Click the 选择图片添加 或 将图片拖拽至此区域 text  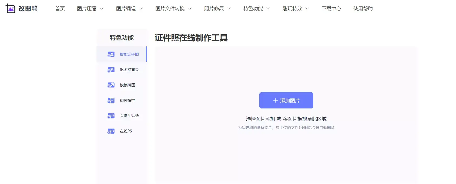pyautogui.click(x=286, y=119)
